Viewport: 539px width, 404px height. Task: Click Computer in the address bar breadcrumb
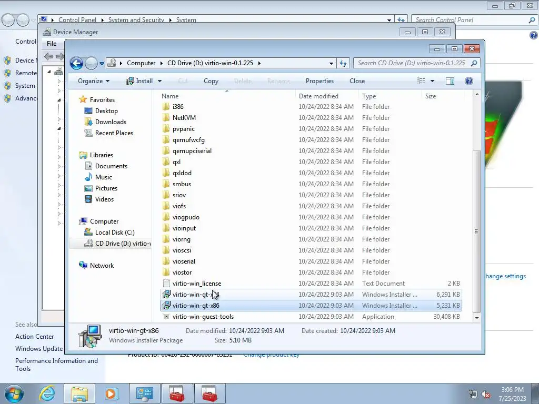click(x=141, y=63)
